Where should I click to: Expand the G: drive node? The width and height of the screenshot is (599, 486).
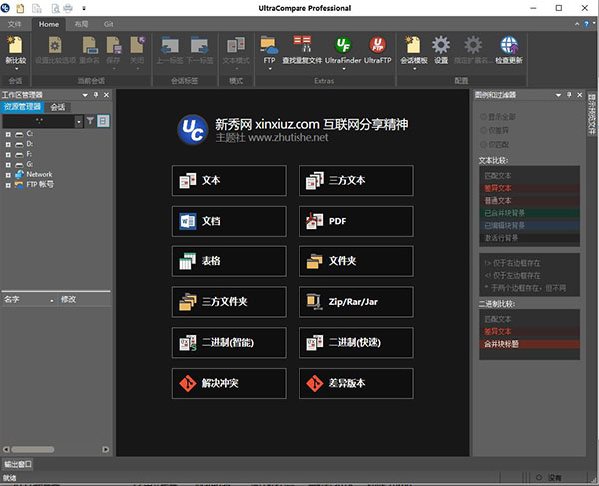click(x=8, y=165)
